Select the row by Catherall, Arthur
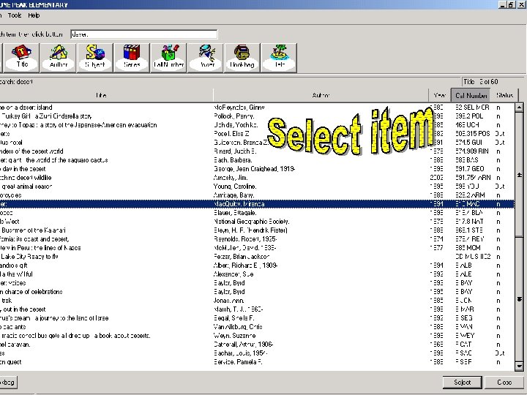Screen dimensions: 527x395 point(257,345)
